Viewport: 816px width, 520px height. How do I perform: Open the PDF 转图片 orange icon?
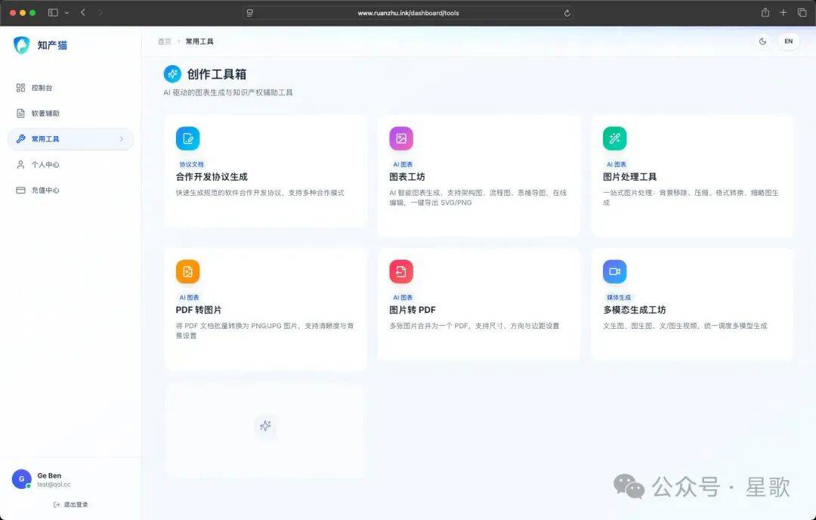pyautogui.click(x=187, y=271)
